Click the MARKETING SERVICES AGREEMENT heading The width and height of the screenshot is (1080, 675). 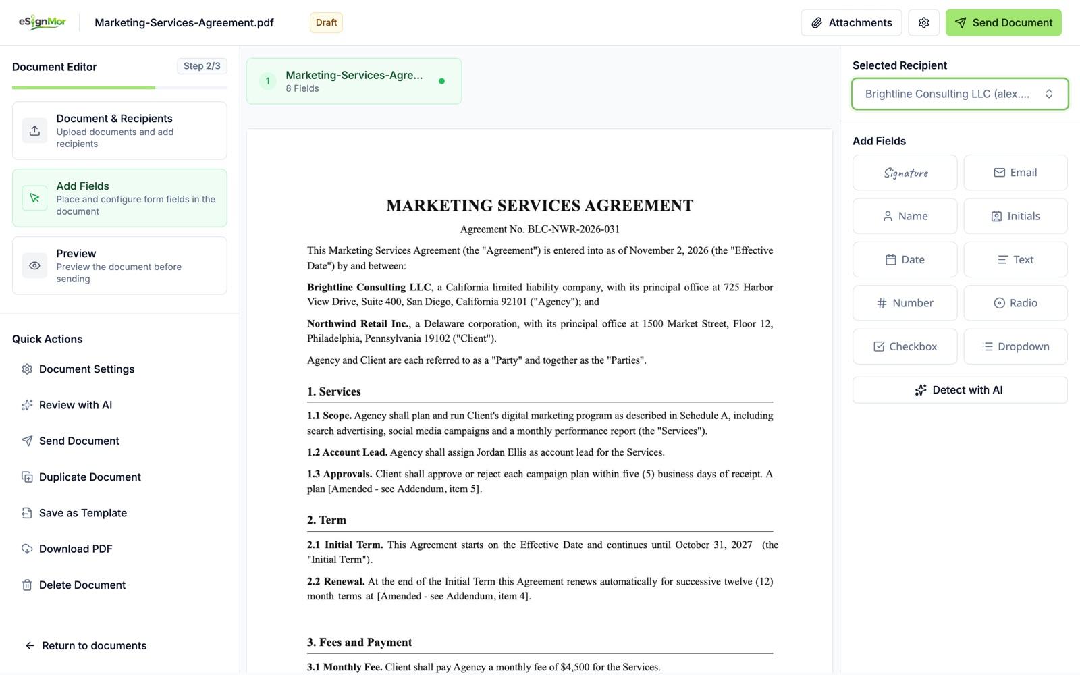pos(540,206)
